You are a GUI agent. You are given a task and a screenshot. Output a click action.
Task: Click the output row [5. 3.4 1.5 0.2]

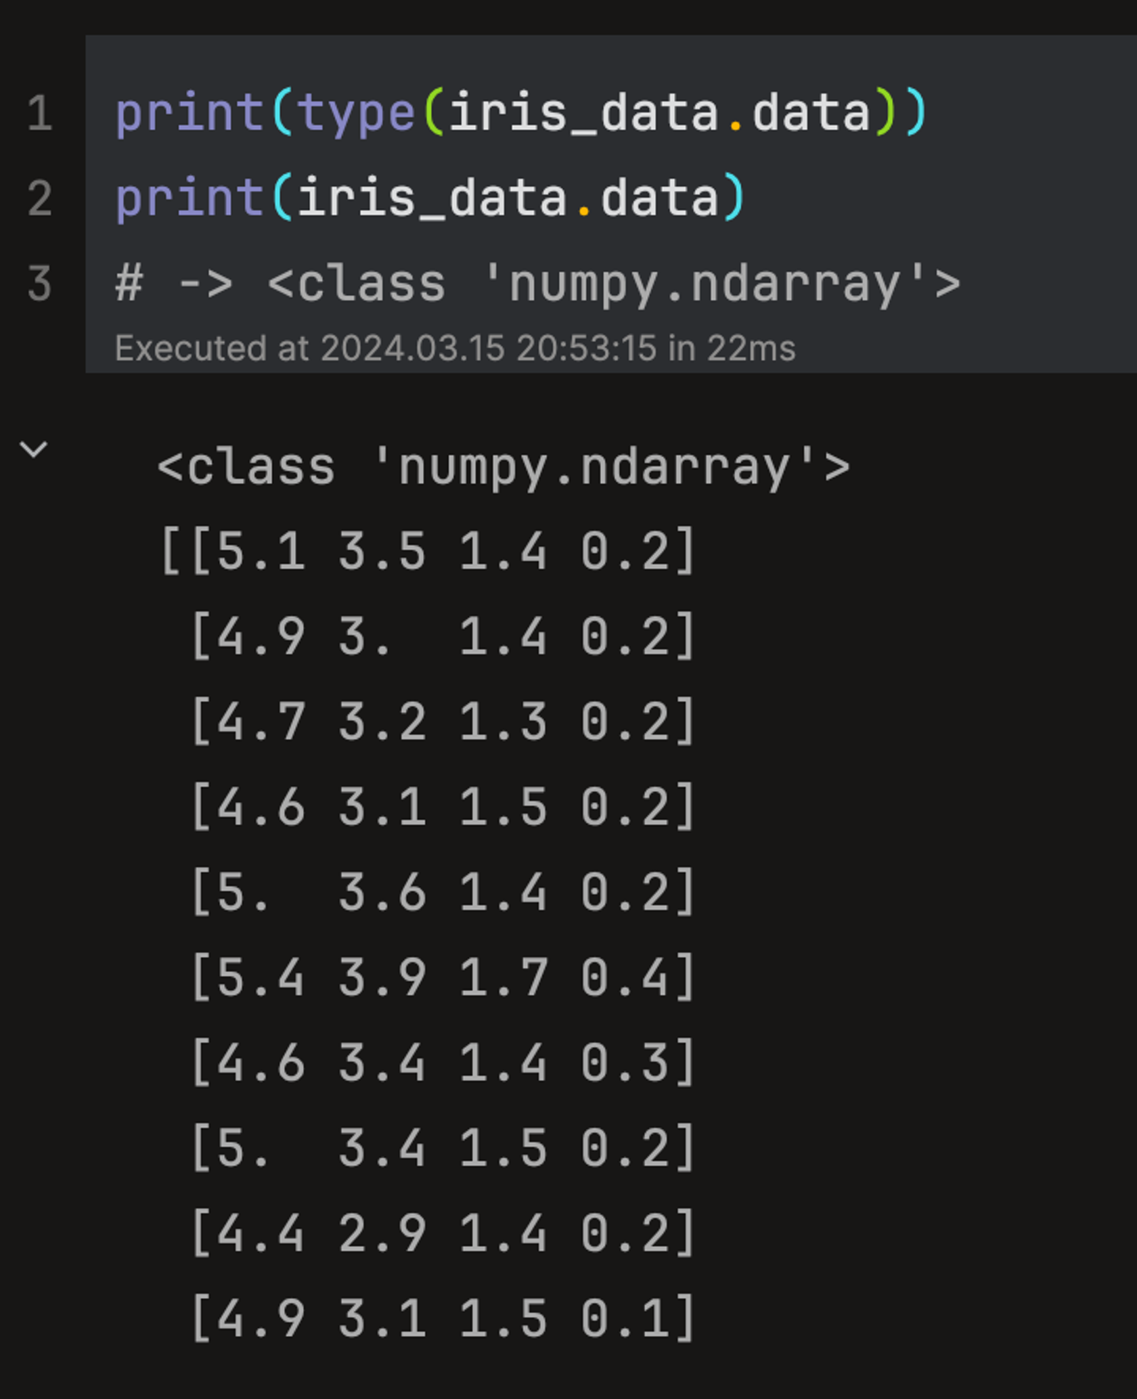[443, 1148]
